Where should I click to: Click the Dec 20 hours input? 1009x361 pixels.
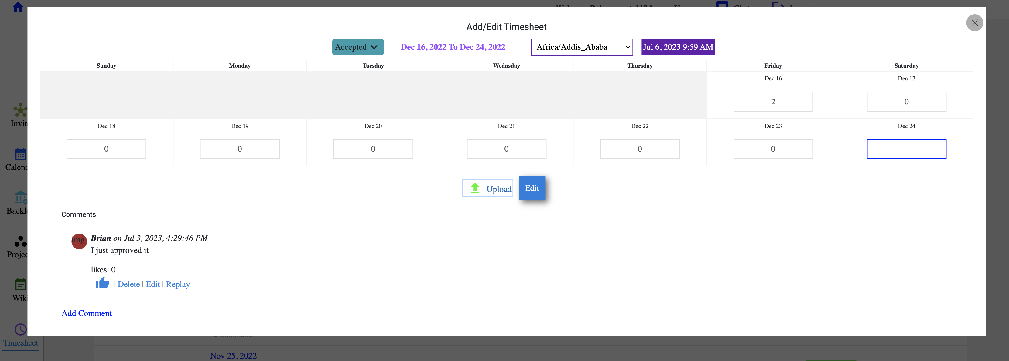click(373, 149)
